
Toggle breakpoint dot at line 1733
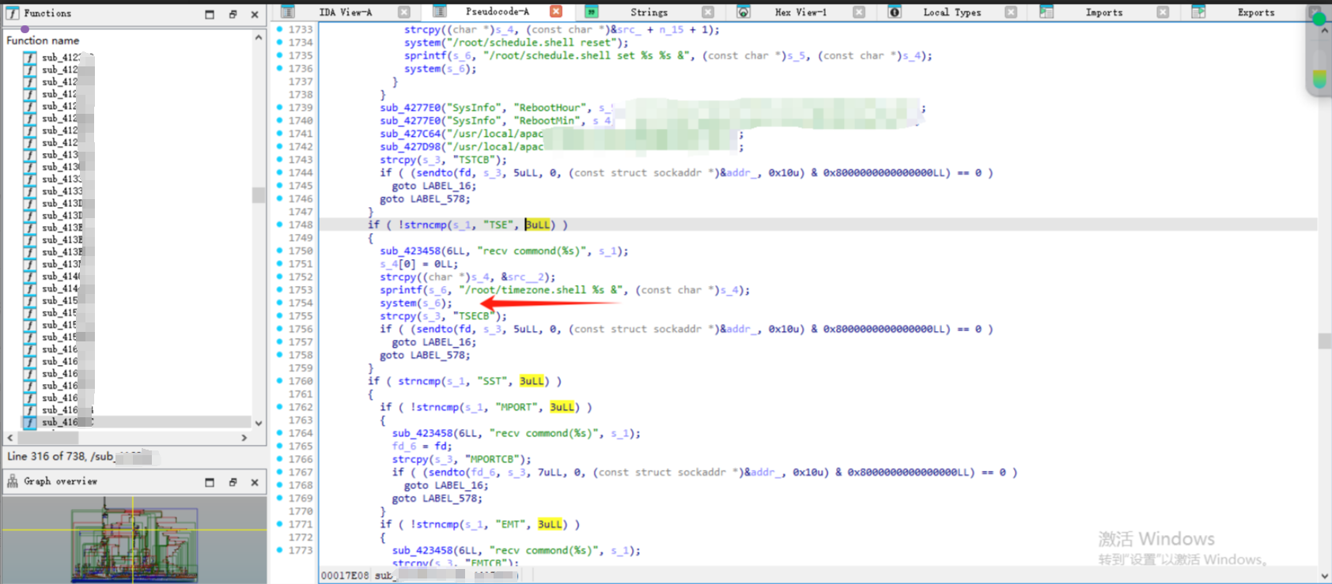coord(279,29)
